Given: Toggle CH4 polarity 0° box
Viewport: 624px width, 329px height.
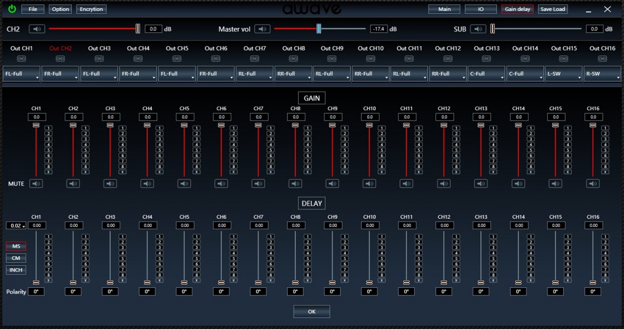Looking at the screenshot, I should tap(147, 292).
